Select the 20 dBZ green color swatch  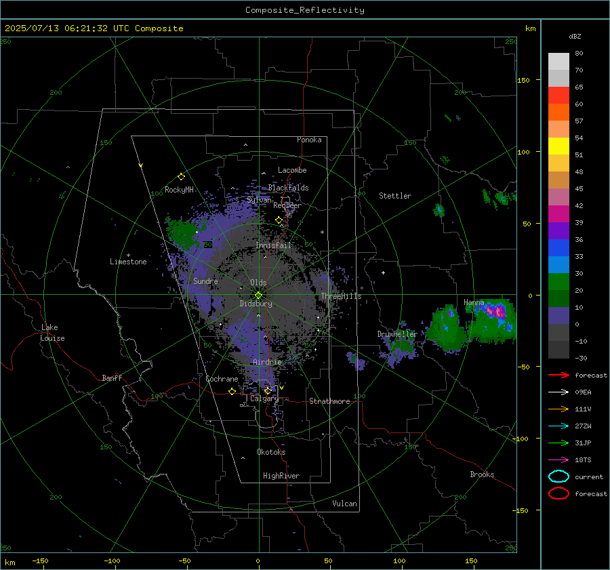[558, 282]
